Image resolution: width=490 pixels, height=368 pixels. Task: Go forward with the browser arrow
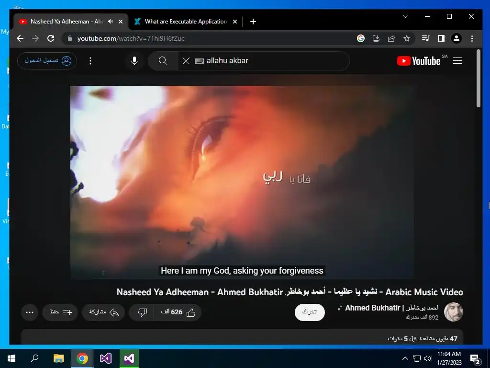point(35,38)
